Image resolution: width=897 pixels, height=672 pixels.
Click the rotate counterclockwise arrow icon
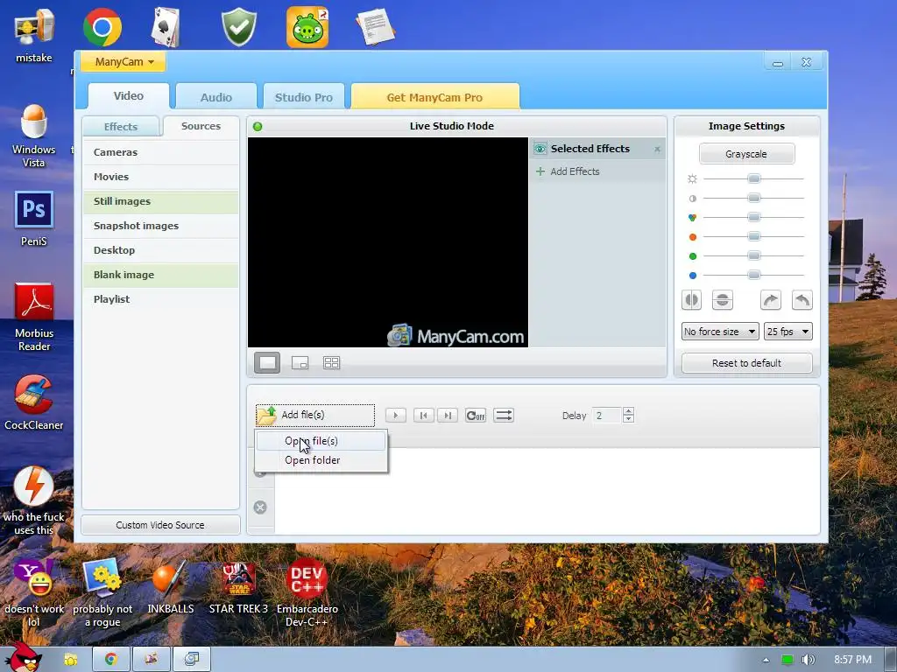point(802,299)
